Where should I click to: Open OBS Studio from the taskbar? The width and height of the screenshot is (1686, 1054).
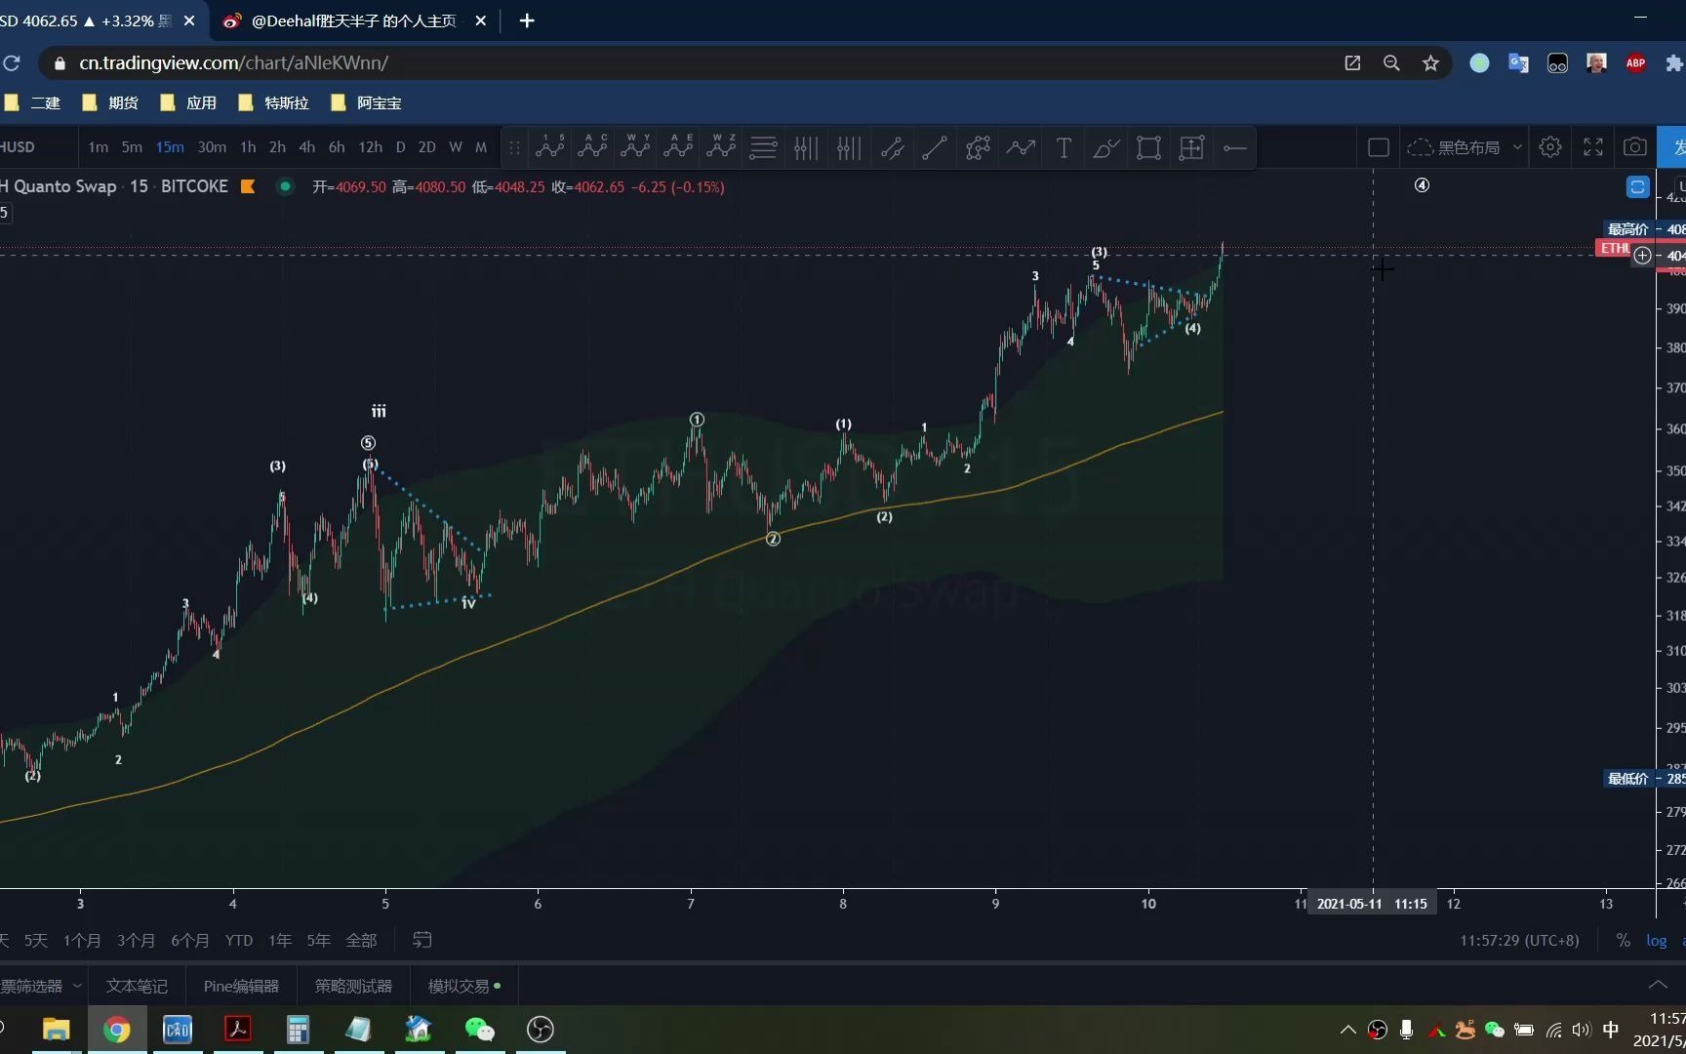pos(540,1030)
